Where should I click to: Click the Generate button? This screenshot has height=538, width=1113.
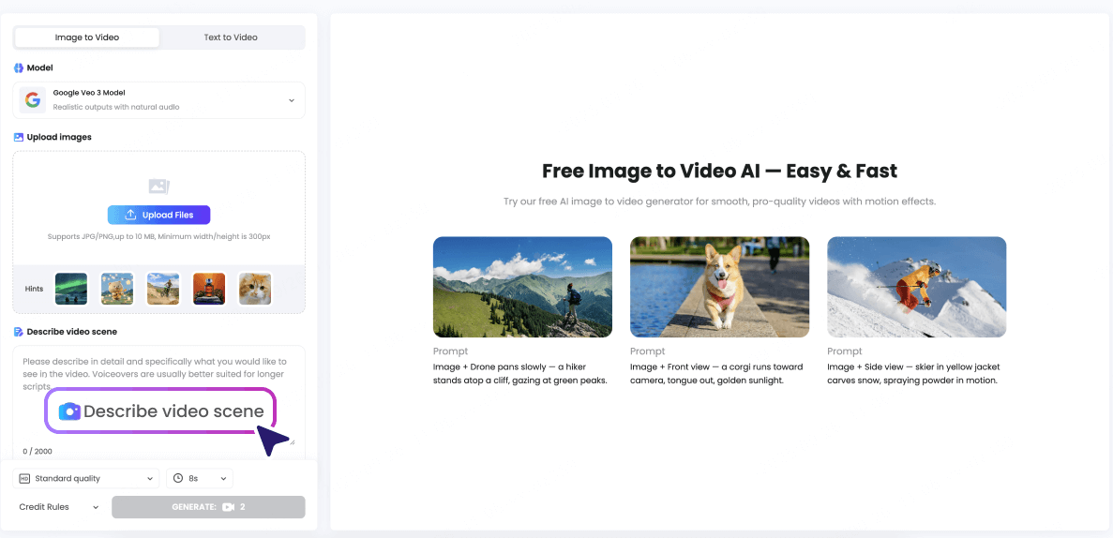coord(208,507)
